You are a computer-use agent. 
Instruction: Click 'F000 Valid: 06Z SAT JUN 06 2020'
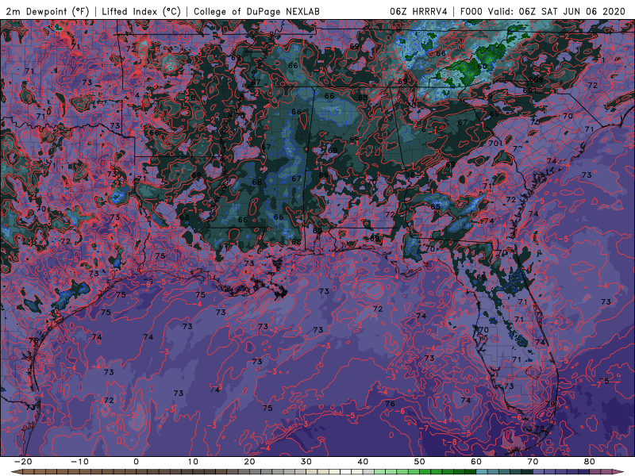pyautogui.click(x=543, y=11)
